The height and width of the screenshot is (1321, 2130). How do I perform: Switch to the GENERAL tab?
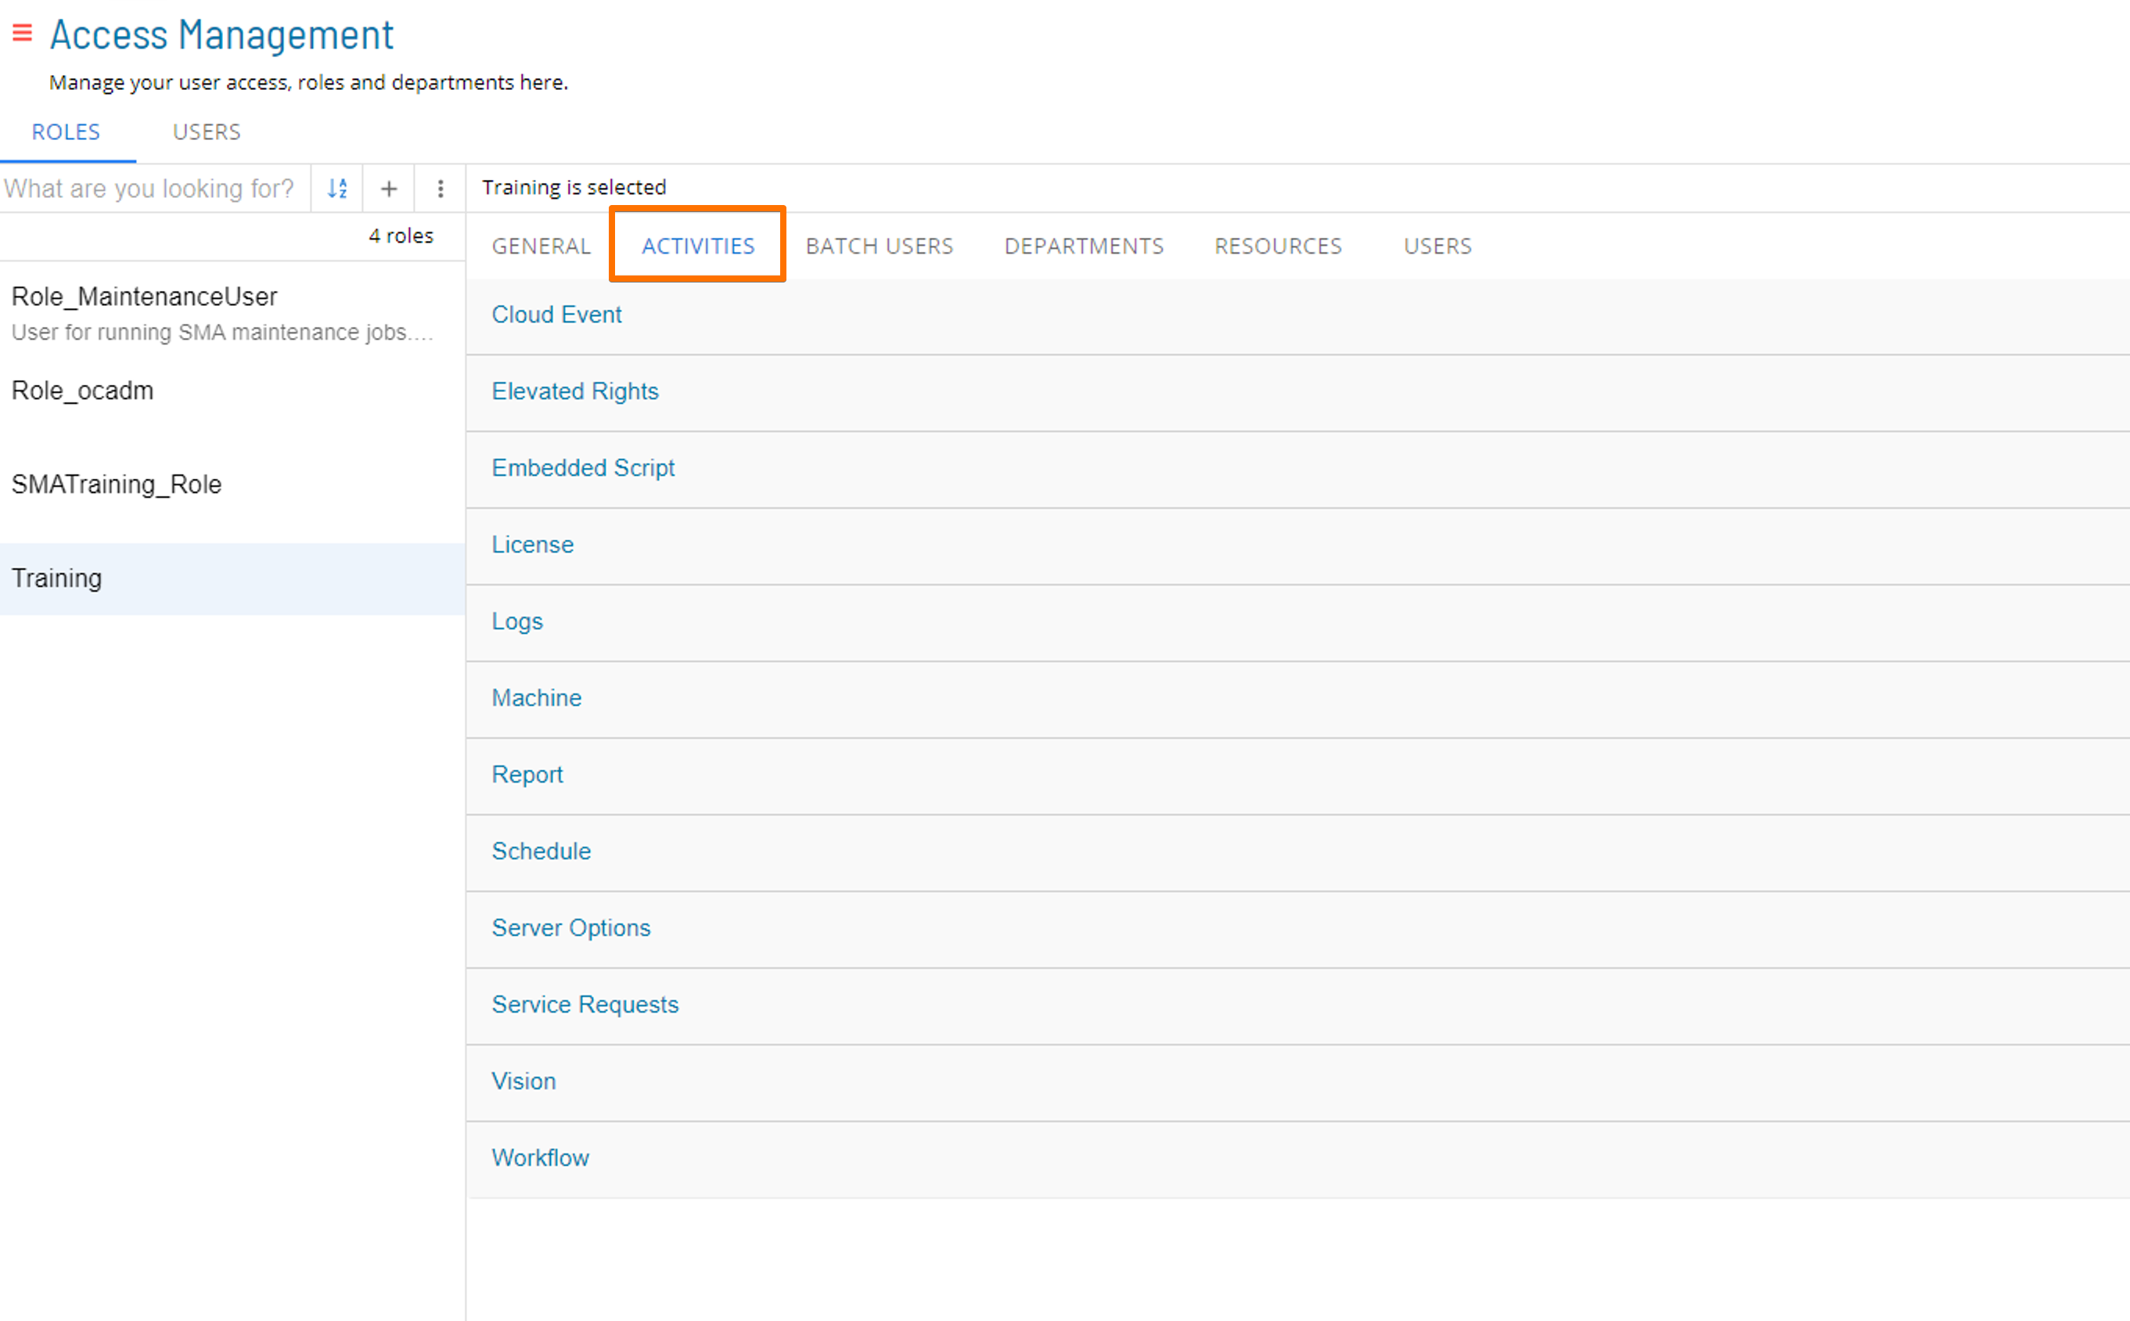click(541, 245)
